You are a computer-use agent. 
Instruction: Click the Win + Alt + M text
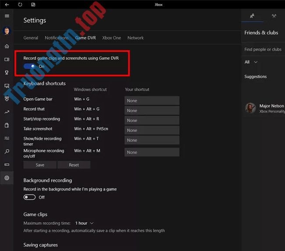coord(87,151)
